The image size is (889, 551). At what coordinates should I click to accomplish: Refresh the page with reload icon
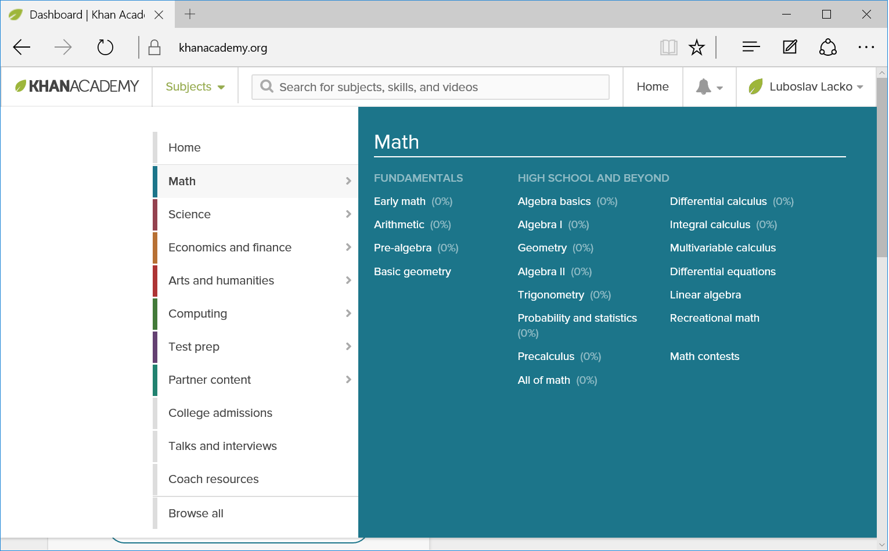point(105,48)
